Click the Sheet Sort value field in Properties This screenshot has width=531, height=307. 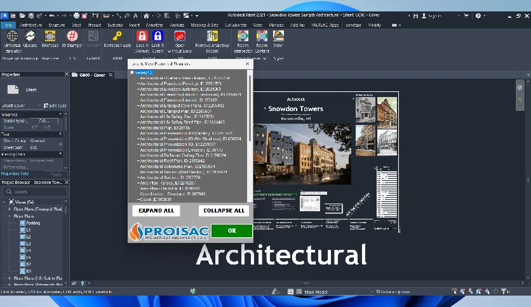[x=44, y=147]
